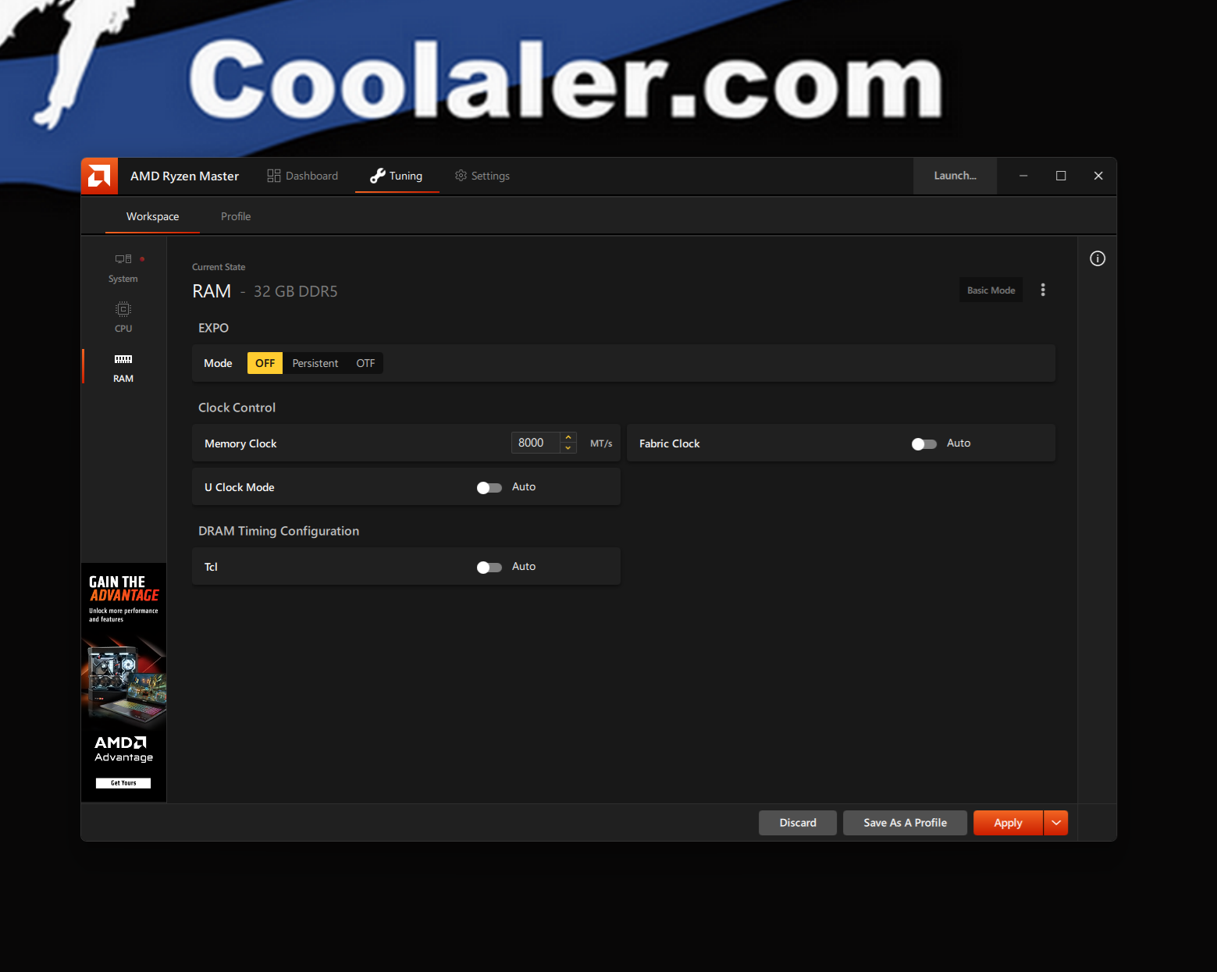Select the Workspace sub-tab
Viewport: 1217px width, 972px height.
153,216
